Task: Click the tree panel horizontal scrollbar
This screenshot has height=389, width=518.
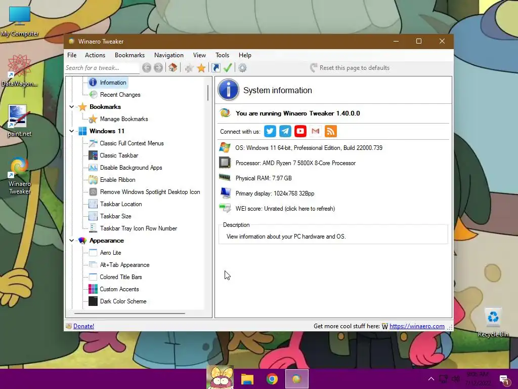Action: pyautogui.click(x=129, y=313)
